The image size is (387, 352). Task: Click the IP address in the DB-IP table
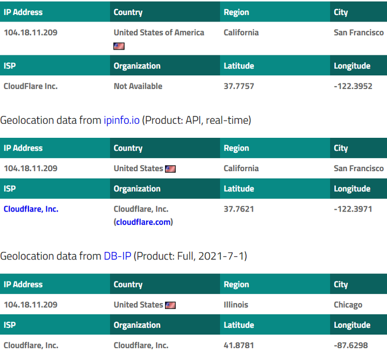pyautogui.click(x=31, y=305)
